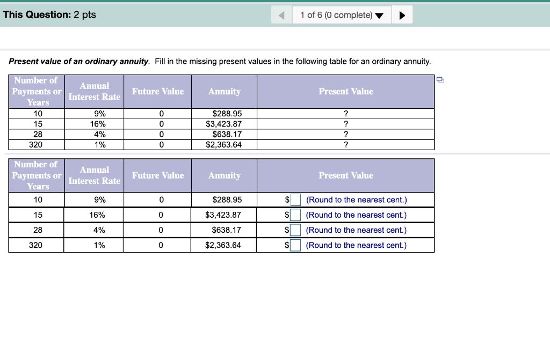550x354 pixels.
Task: Click the Present Value column header
Action: pos(345,91)
